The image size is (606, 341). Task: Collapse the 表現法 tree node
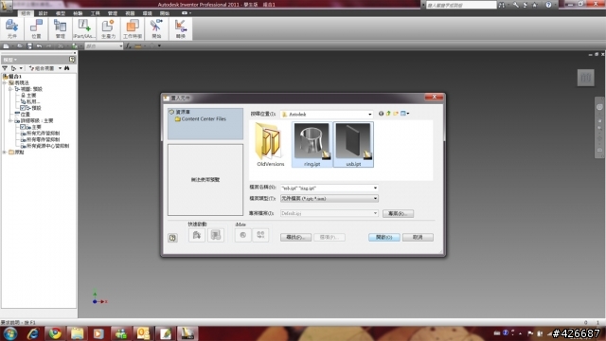5,82
